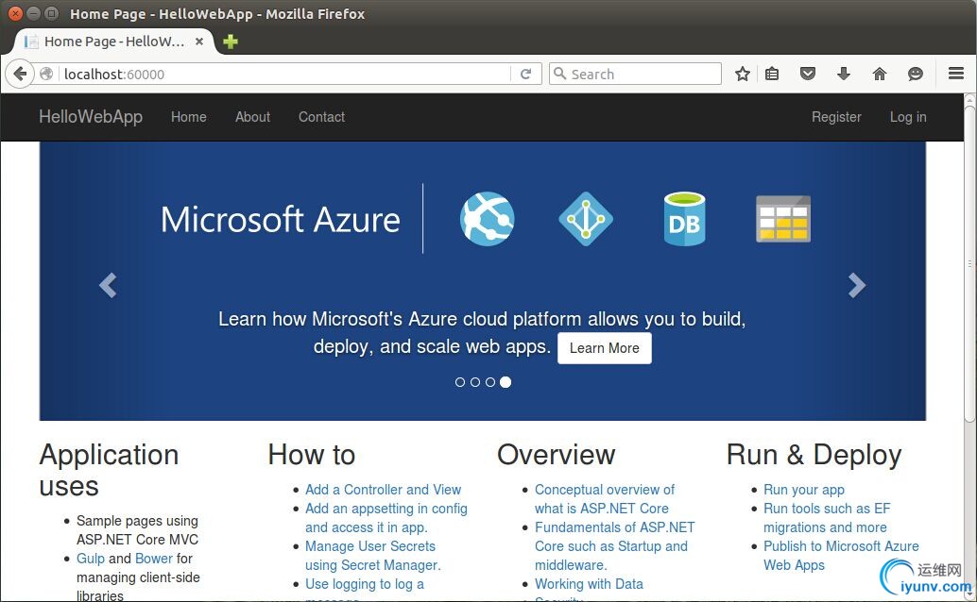This screenshot has height=602, width=977.
Task: Click the Azure web app globe icon
Action: pos(488,219)
